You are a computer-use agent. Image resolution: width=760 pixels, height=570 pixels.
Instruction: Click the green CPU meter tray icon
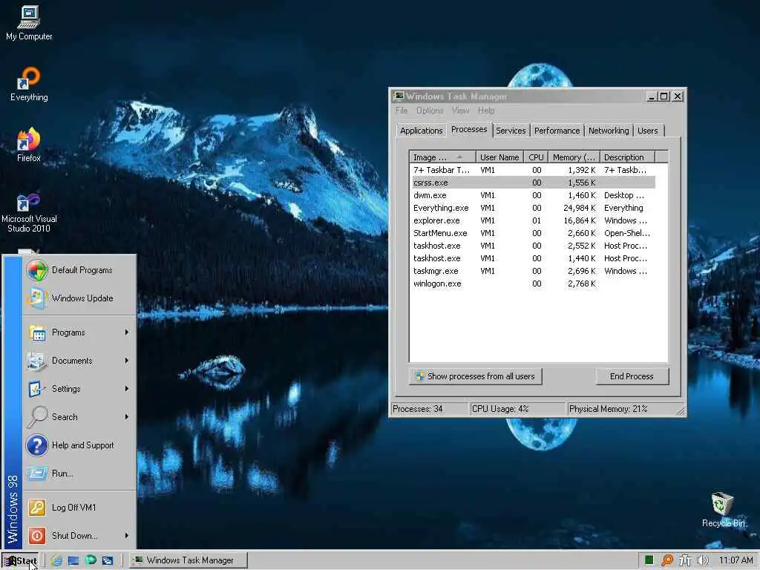pyautogui.click(x=649, y=560)
